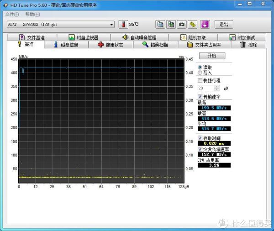Open the 文件基准 tab

coord(32,37)
